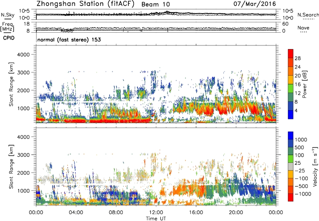319x221 pixels.
Task: Click the 'Power [dB]' colorbar label
Action: (305, 84)
